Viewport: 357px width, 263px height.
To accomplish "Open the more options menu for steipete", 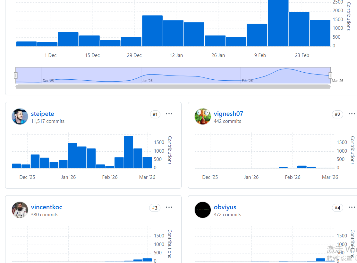I will click(x=169, y=114).
